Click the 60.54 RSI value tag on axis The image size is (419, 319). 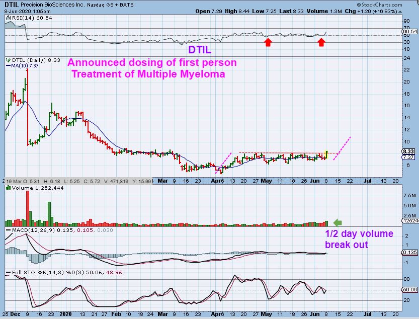410,31
